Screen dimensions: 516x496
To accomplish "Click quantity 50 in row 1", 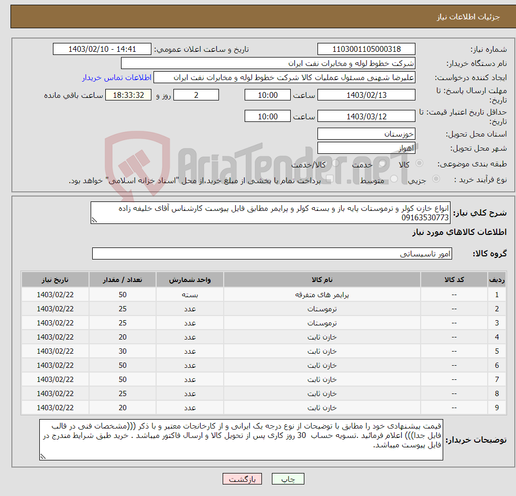I will coord(123,295).
